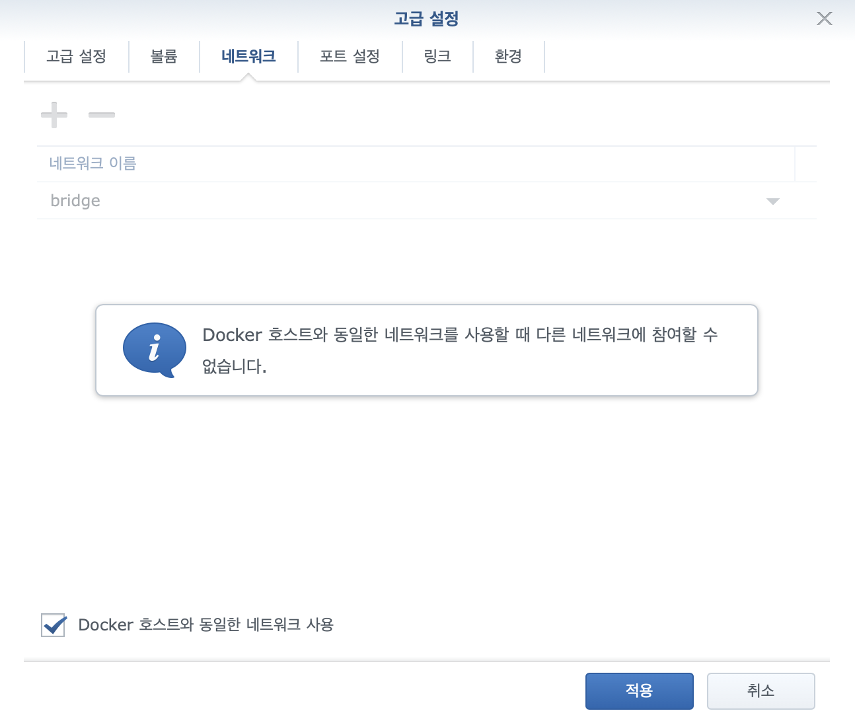855x719 pixels.
Task: Select the bridge network row
Action: pos(427,201)
